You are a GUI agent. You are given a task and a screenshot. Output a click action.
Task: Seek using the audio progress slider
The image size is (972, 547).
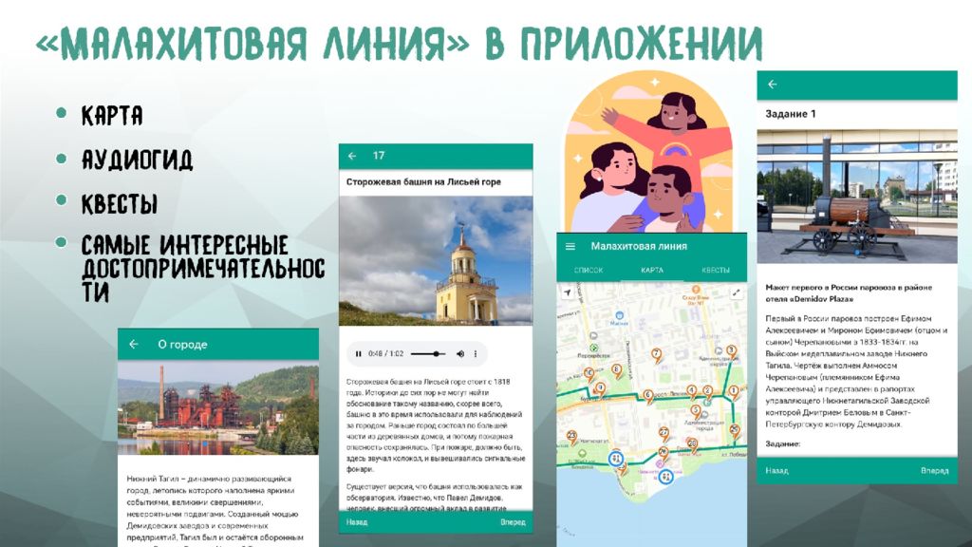[x=426, y=354]
